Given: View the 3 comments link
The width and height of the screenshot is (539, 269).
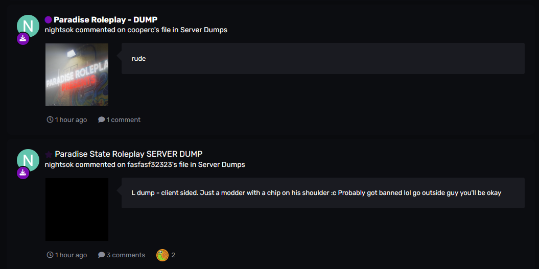Looking at the screenshot, I should (122, 255).
